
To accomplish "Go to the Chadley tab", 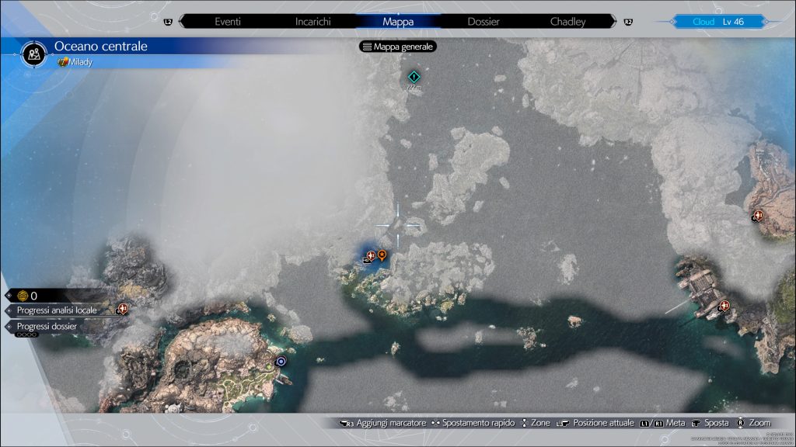I will (x=567, y=22).
